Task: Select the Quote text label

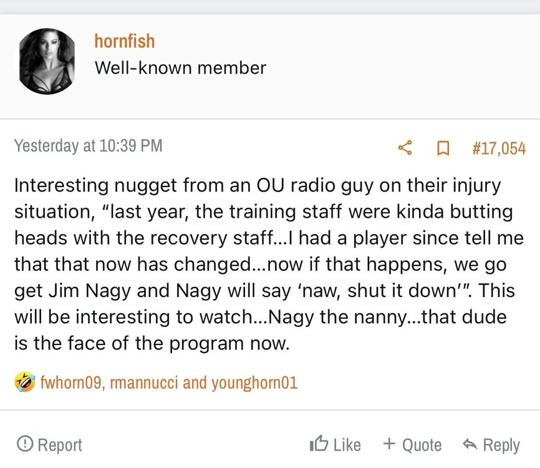Action: pyautogui.click(x=422, y=445)
